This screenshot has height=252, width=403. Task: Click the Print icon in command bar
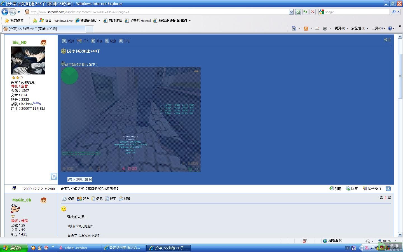(x=325, y=28)
